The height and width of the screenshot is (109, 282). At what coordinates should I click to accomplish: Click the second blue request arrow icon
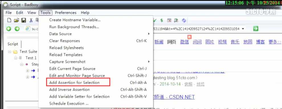point(33,77)
